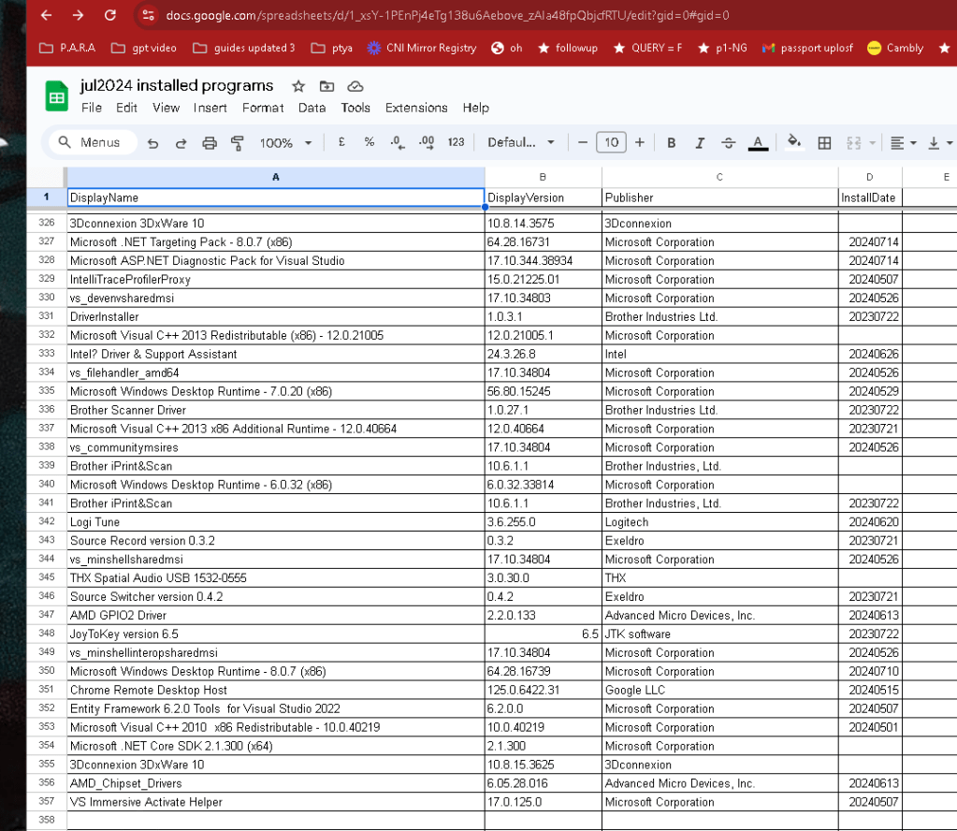Click the print icon

pyautogui.click(x=210, y=143)
